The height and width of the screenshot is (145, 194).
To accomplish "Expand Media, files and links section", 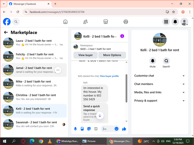I will 159,92.
